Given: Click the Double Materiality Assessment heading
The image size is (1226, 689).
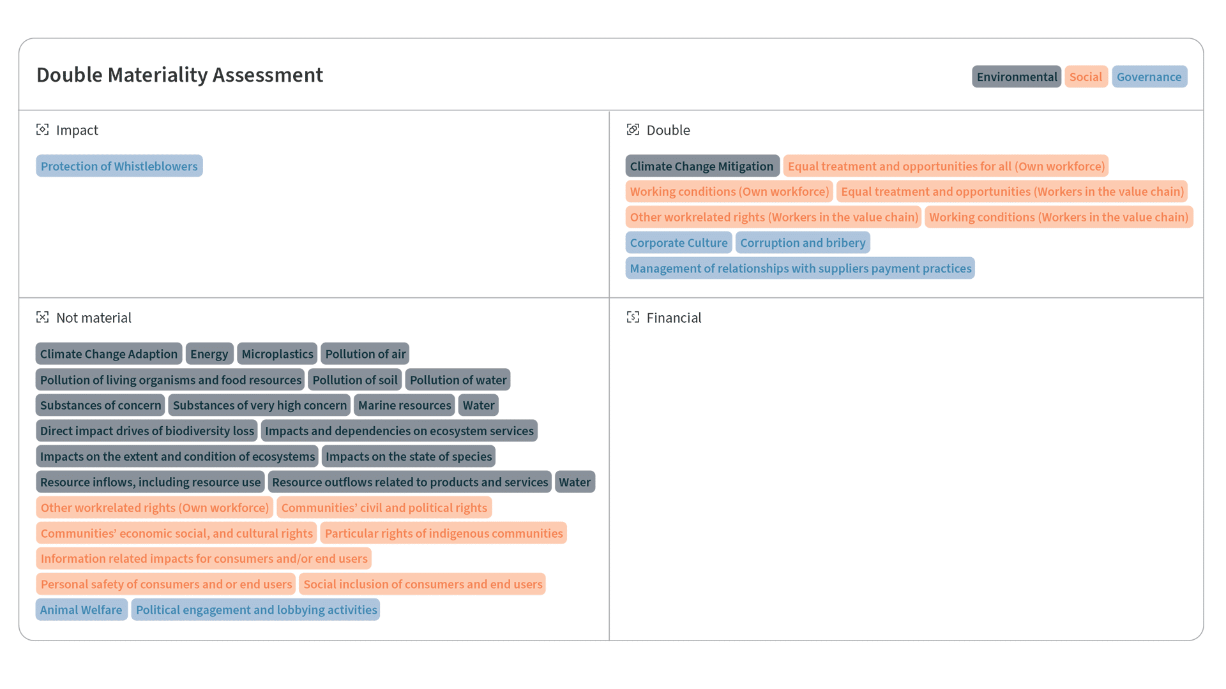Looking at the screenshot, I should (179, 75).
